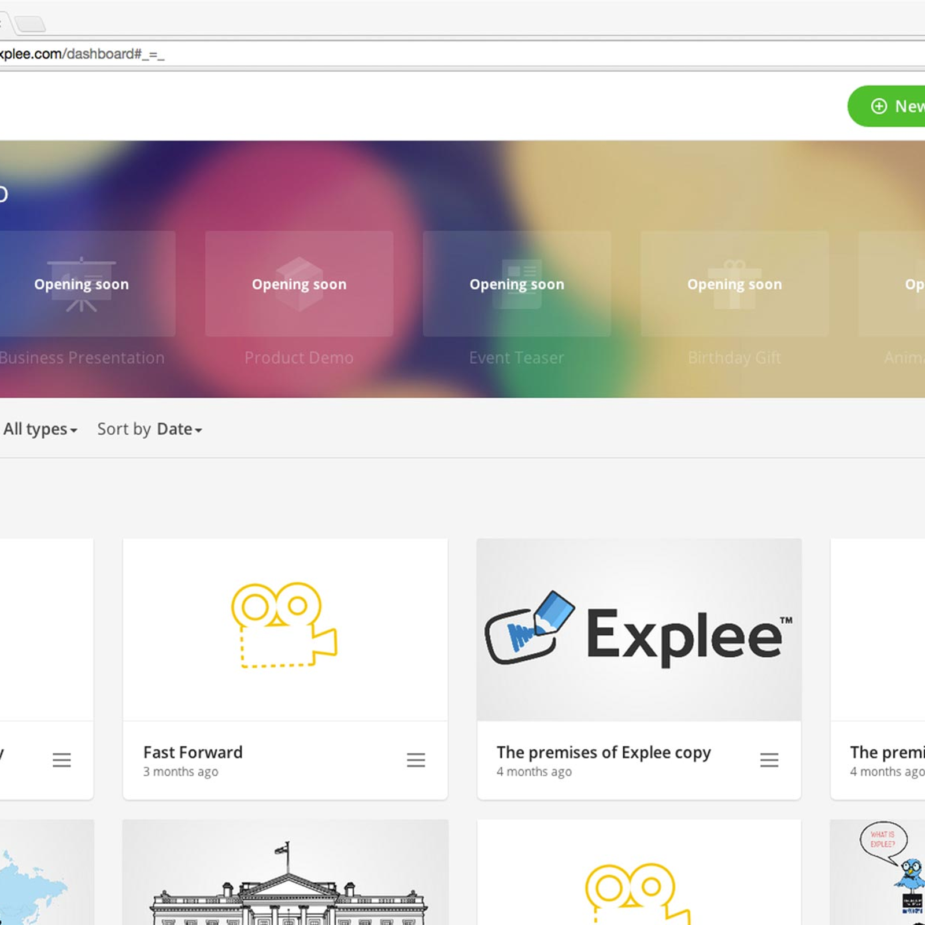Select the Product Demo template tile
Screen dimensions: 925x925
[x=299, y=284]
